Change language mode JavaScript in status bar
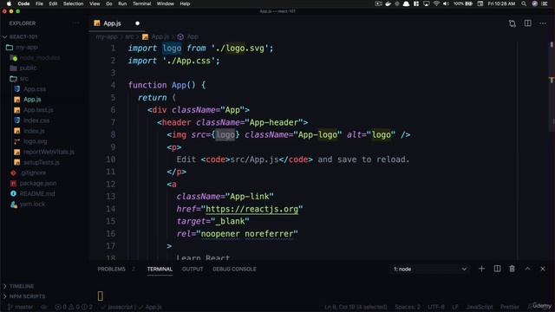The height and width of the screenshot is (312, 555). pos(480,307)
